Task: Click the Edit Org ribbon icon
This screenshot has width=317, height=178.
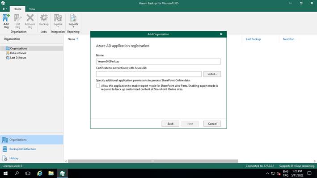Action: (18, 21)
